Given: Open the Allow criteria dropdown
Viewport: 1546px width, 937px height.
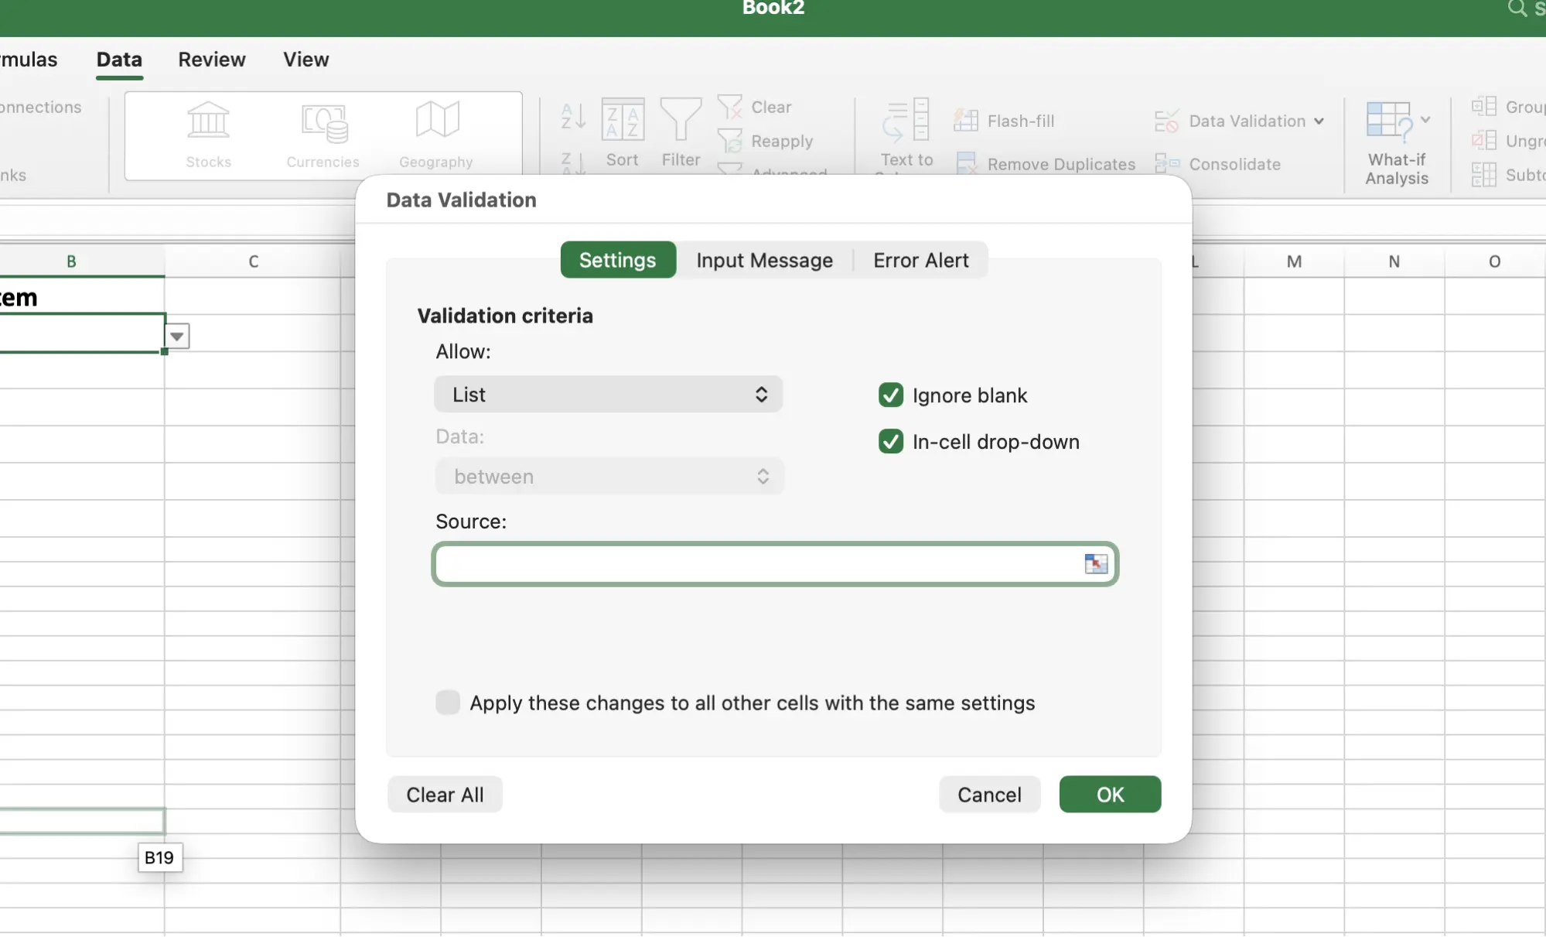Looking at the screenshot, I should coord(608,395).
